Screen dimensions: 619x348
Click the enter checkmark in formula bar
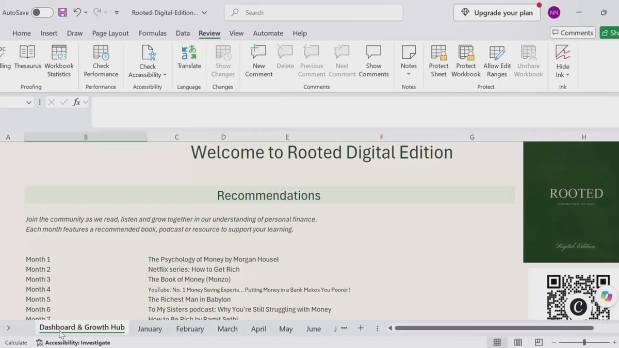[63, 102]
